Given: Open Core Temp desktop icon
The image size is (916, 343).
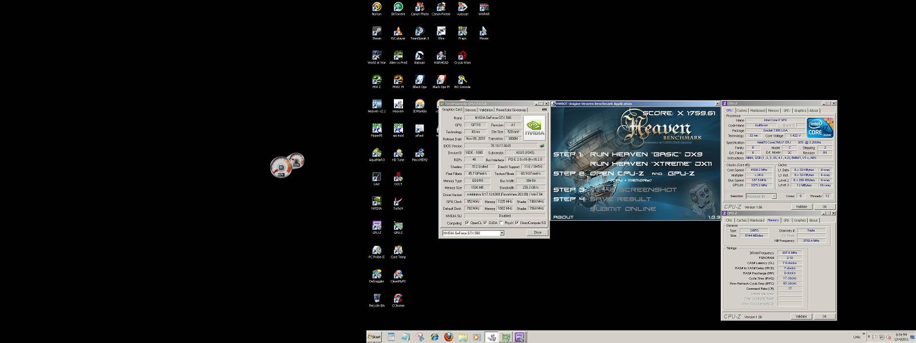Looking at the screenshot, I should tap(398, 252).
